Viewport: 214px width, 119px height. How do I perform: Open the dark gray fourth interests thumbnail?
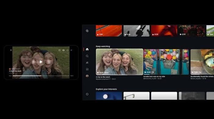click(x=192, y=96)
